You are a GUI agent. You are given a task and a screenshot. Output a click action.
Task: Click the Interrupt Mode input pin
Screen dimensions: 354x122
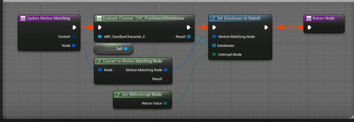pyautogui.click(x=214, y=55)
